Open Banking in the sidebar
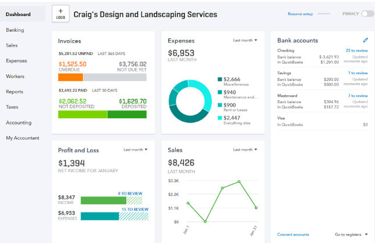The width and height of the screenshot is (375, 243). (15, 30)
